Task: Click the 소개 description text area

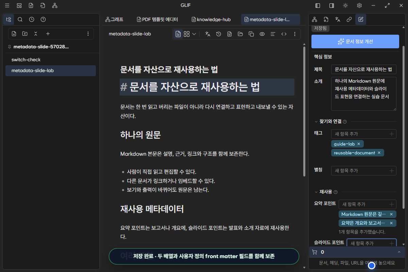Action: (x=364, y=93)
